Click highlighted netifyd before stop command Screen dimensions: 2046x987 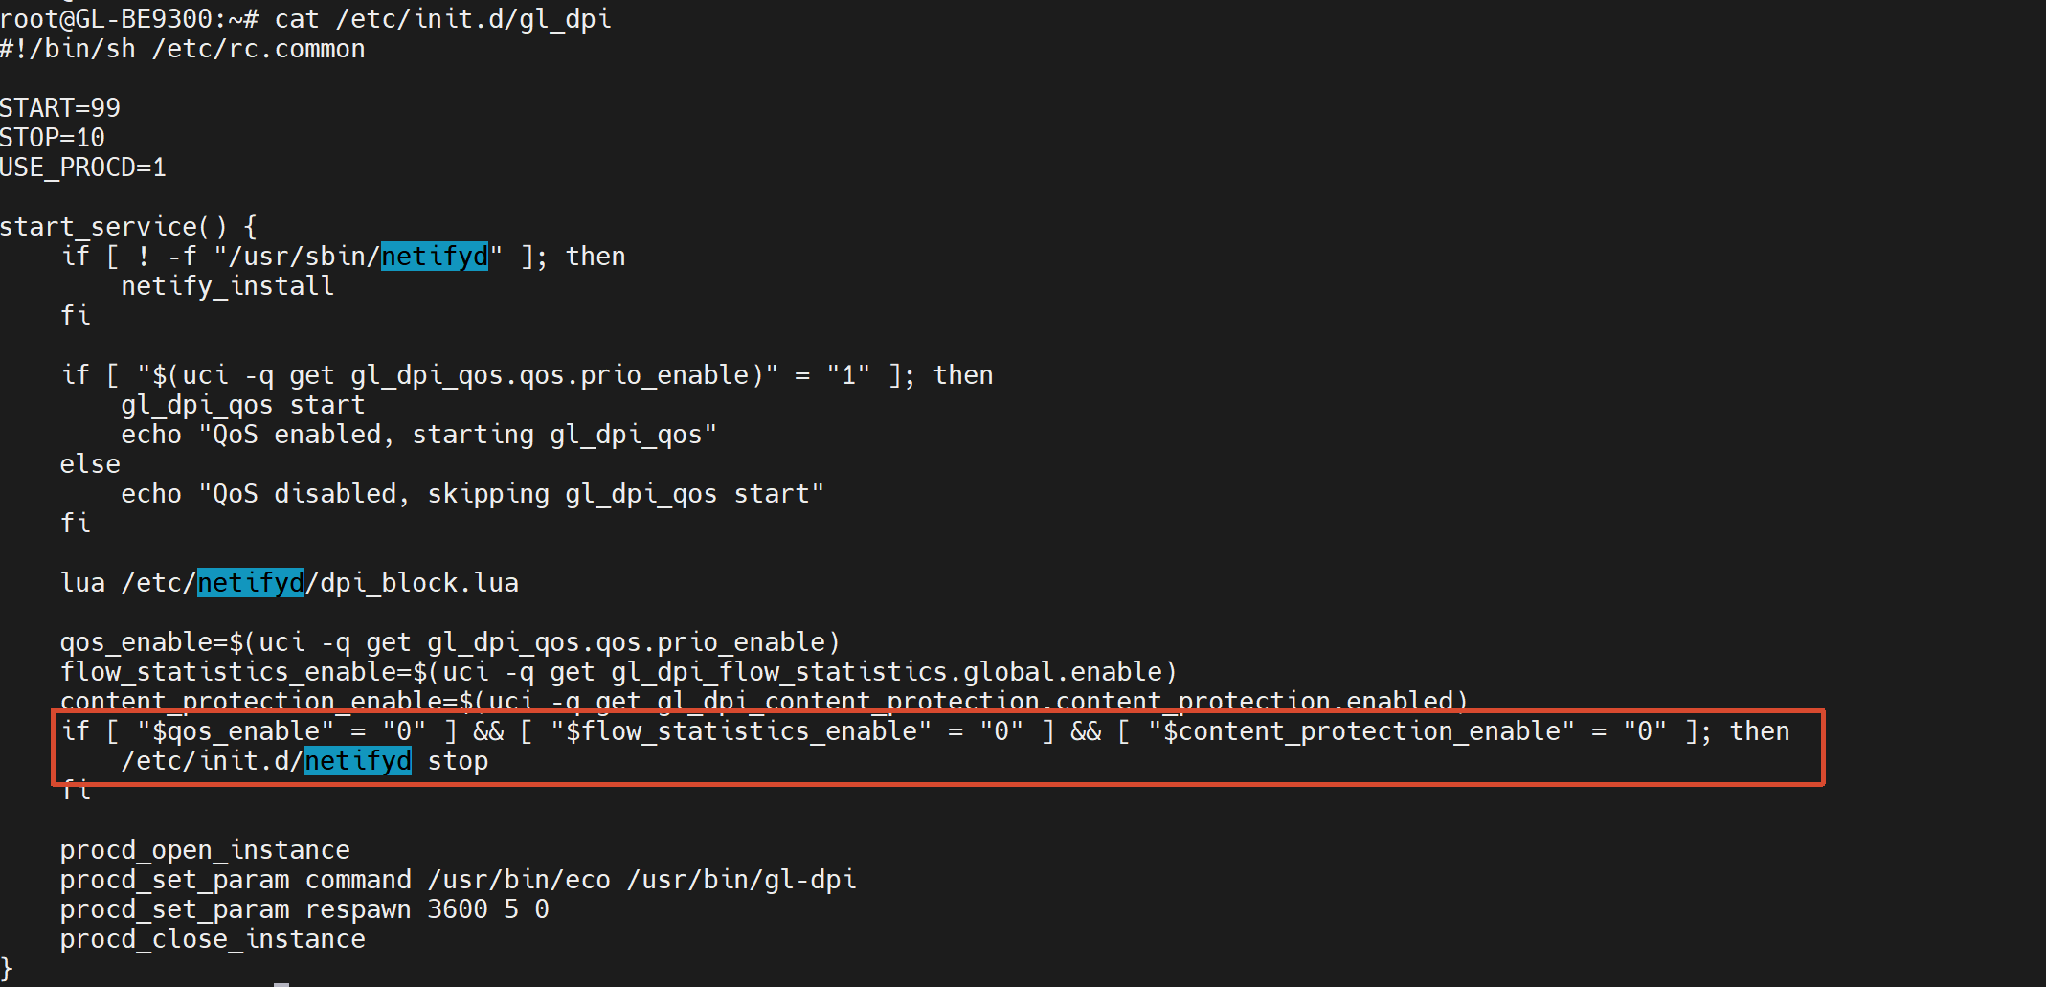pyautogui.click(x=358, y=761)
